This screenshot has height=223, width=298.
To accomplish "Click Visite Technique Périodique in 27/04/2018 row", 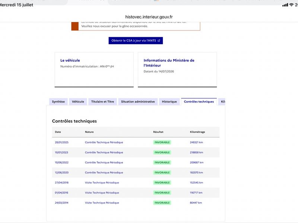I will (102, 182).
